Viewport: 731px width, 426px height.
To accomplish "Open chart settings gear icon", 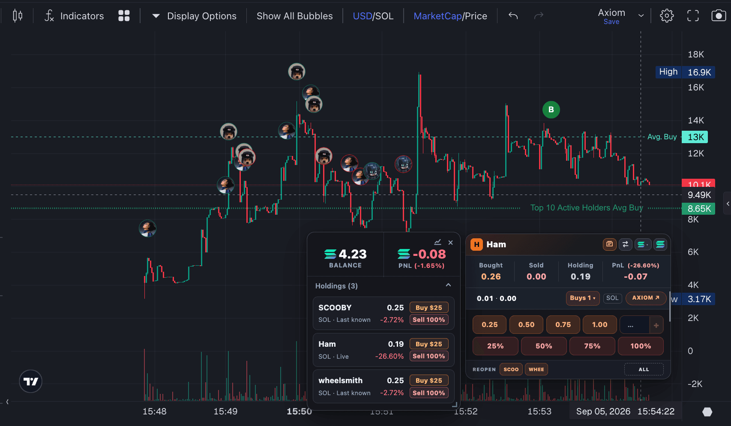I will click(667, 16).
